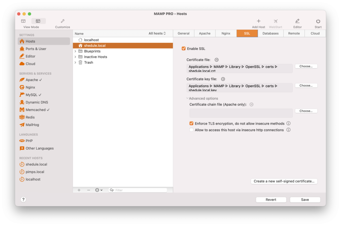Switch to the Cloud tab

(315, 34)
